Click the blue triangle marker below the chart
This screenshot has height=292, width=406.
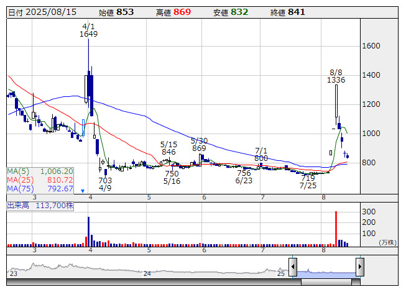pyautogui.click(x=83, y=191)
